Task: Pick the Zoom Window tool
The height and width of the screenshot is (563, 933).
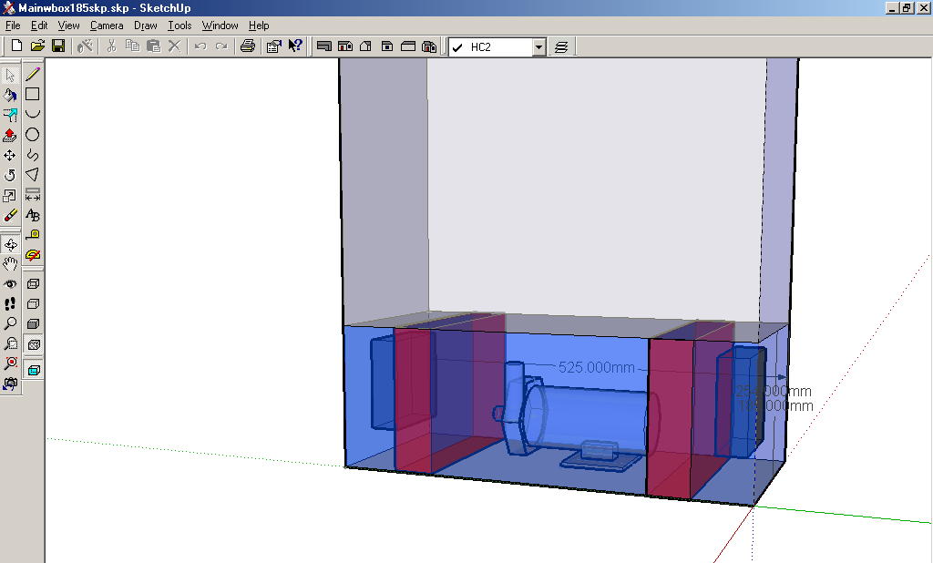Action: pyautogui.click(x=10, y=344)
